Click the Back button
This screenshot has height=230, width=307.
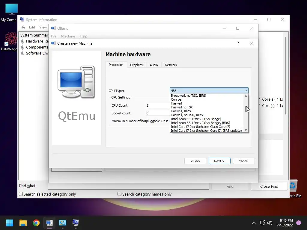tap(195, 161)
